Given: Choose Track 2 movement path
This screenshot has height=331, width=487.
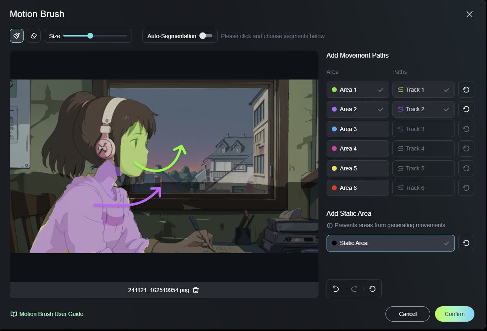Looking at the screenshot, I should tap(423, 109).
